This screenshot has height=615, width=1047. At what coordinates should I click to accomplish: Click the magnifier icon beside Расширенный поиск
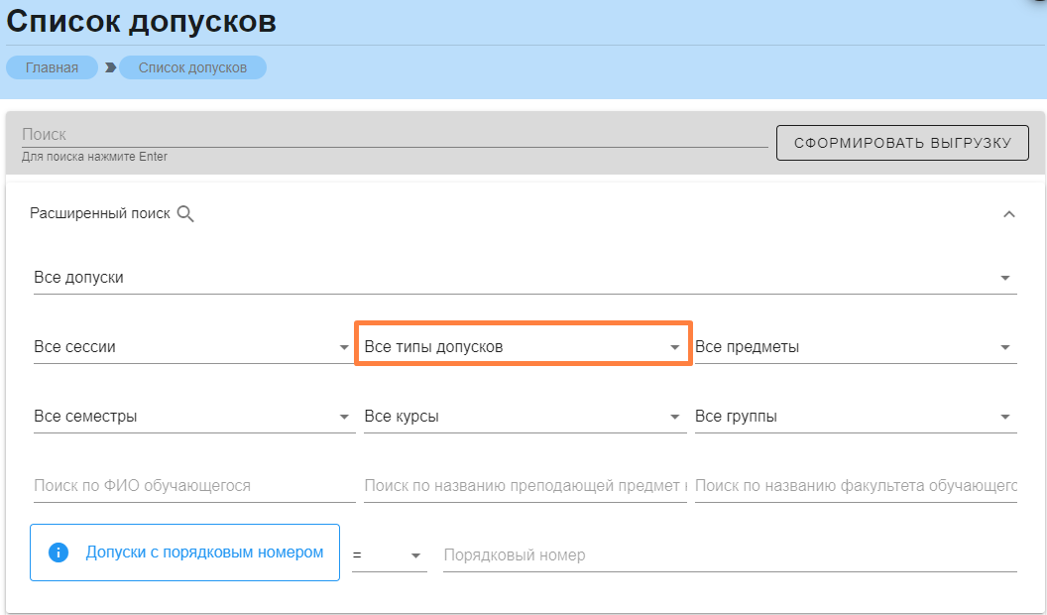point(185,213)
